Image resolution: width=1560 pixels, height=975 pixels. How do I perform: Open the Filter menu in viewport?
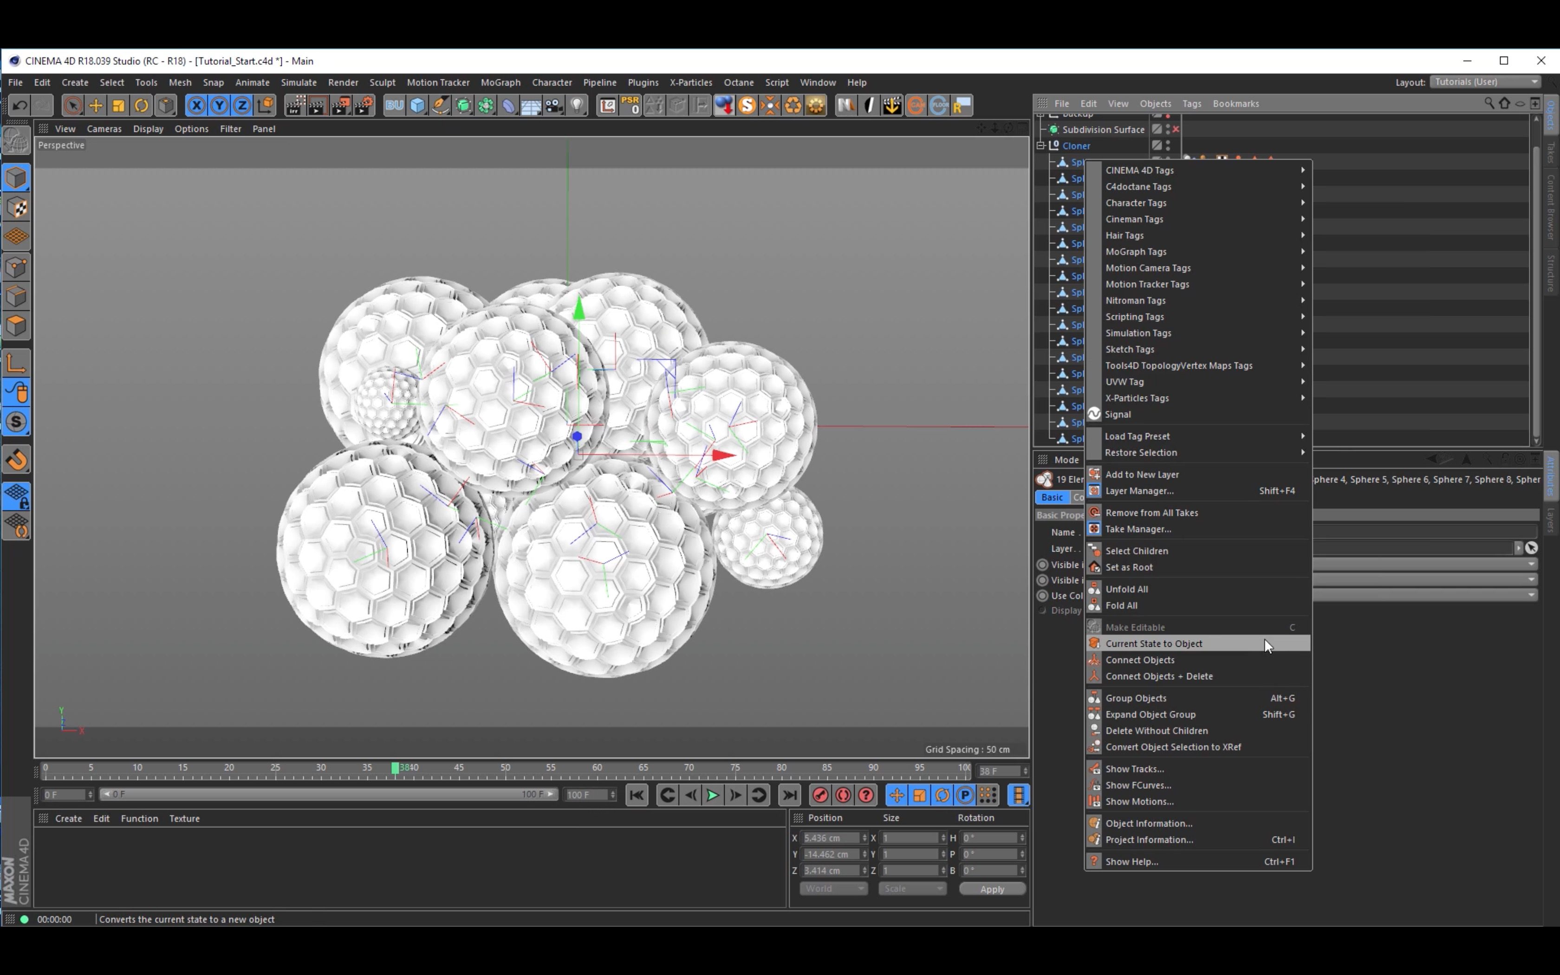(230, 128)
